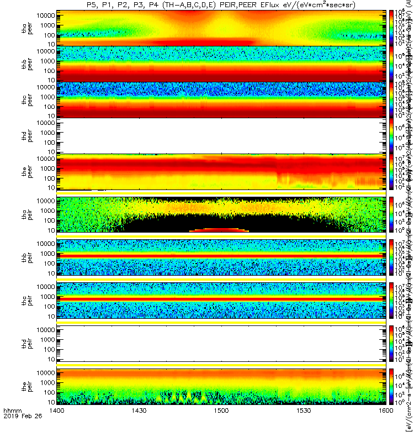Select the color bar beside thc peer panel
The width and height of the screenshot is (414, 442).
(x=391, y=100)
